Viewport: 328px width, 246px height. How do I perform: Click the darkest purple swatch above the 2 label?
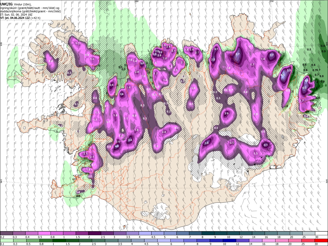tap(95, 233)
